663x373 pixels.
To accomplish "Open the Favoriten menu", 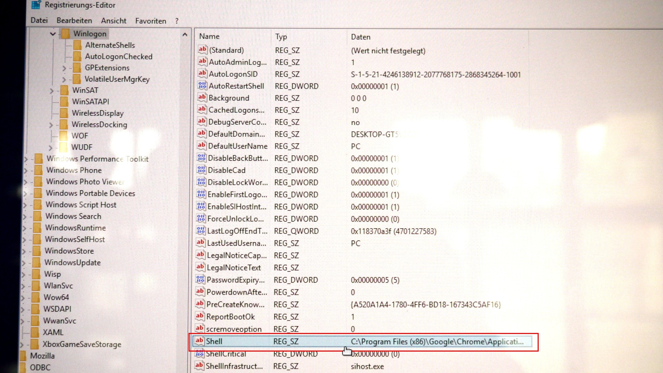I will [x=151, y=21].
